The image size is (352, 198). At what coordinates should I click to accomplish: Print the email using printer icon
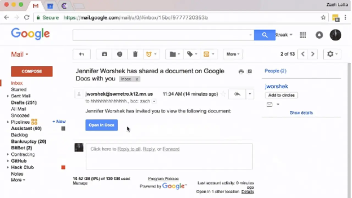click(241, 71)
